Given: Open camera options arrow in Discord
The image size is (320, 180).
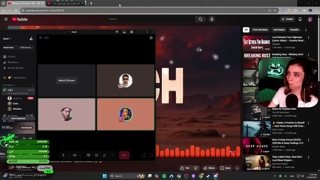Looking at the screenshot, I should (80, 155).
